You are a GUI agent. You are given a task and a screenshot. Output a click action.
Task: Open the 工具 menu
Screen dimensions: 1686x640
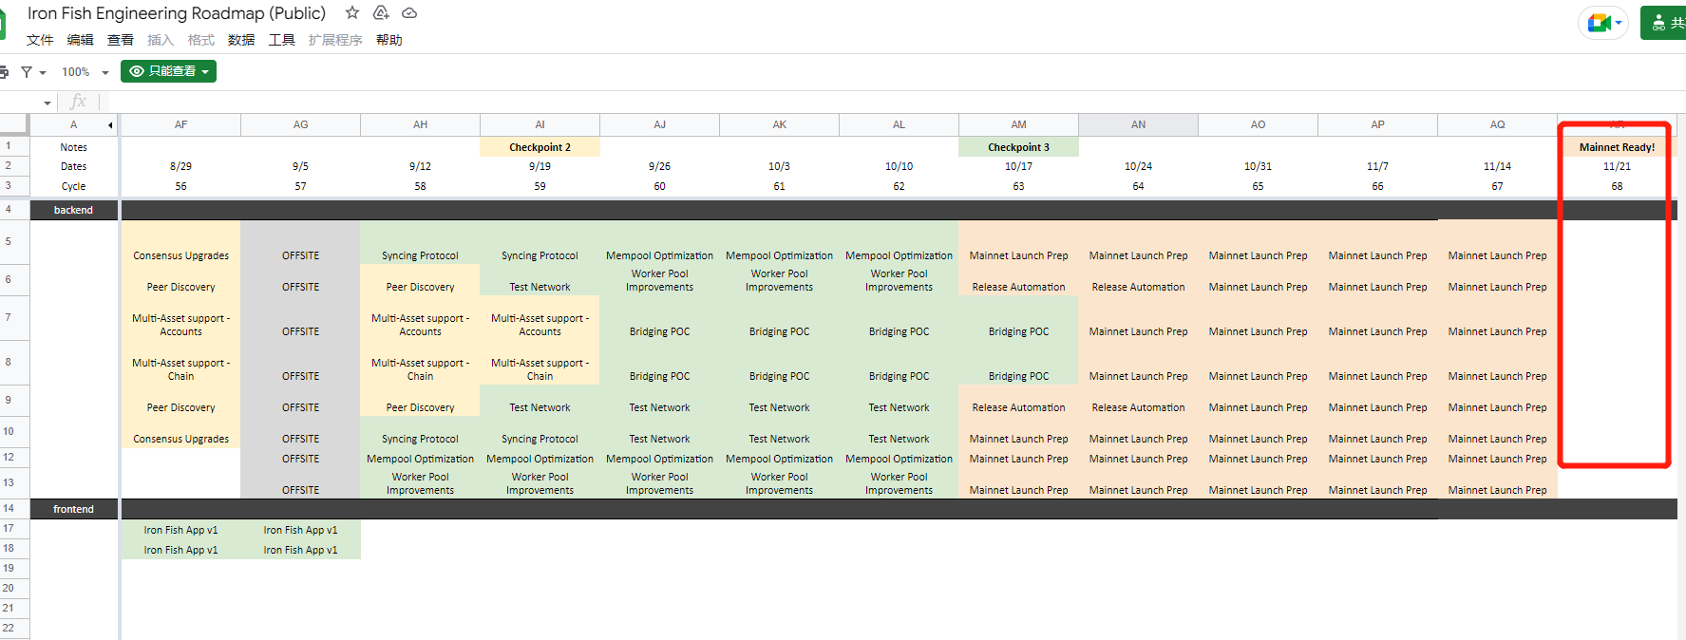pyautogui.click(x=282, y=40)
